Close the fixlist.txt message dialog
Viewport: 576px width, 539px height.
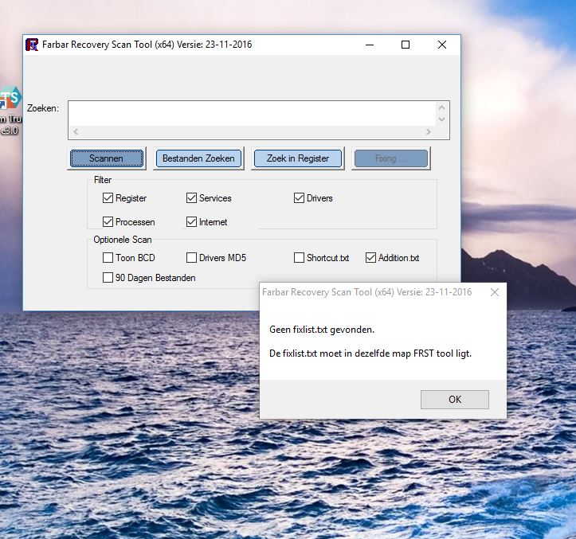pos(495,292)
